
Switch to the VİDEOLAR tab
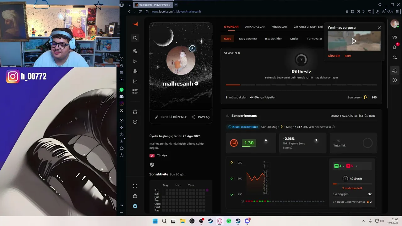[x=280, y=27]
